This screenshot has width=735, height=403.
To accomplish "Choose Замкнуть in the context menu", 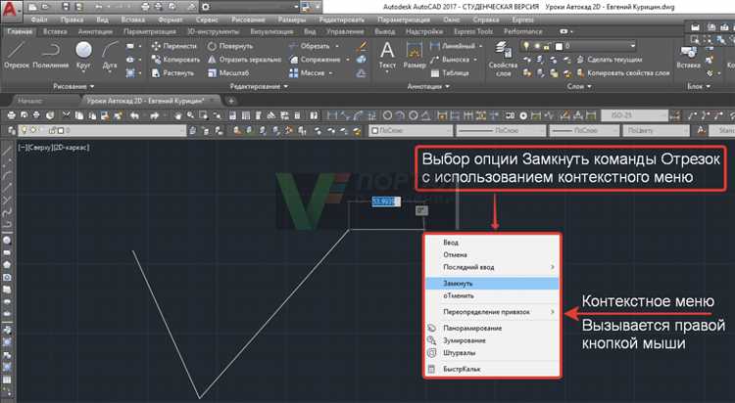I will tap(459, 283).
